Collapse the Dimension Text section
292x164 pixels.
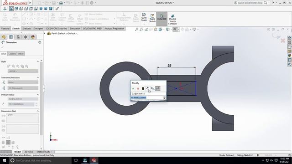click(38, 111)
